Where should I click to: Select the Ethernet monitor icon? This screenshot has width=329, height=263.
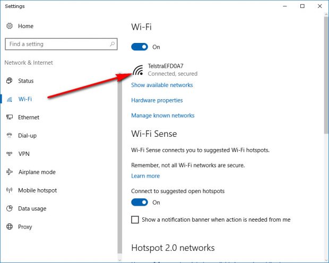(9, 117)
